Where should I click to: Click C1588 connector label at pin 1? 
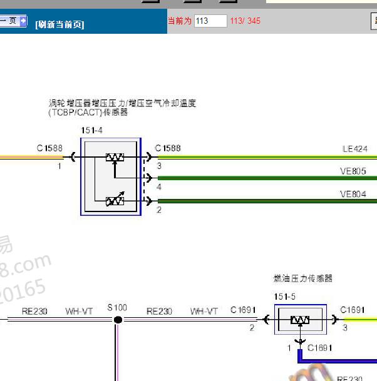49,148
